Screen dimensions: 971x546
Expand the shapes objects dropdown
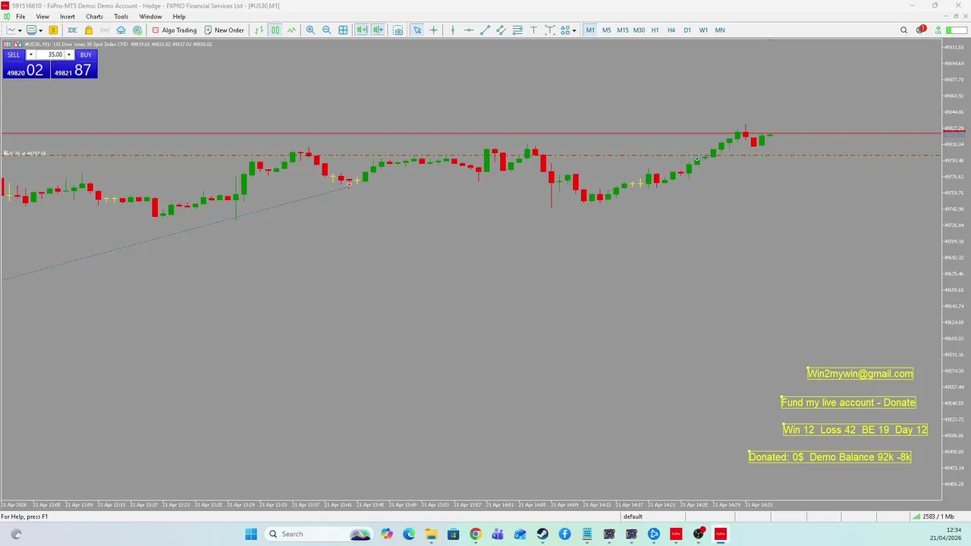(574, 30)
